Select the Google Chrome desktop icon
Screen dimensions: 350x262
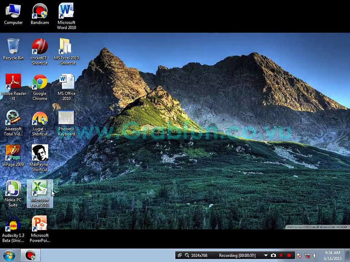point(39,87)
